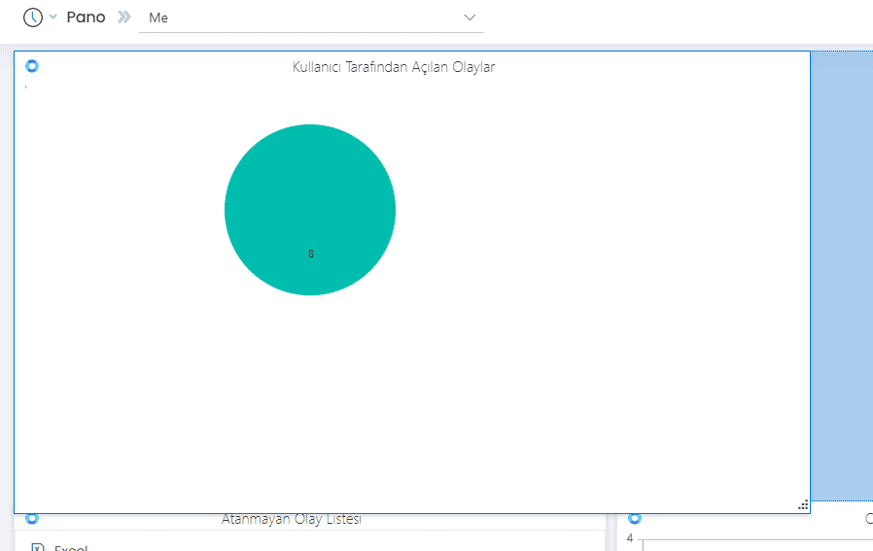873x551 pixels.
Task: Open the Me dashboard dropdown
Action: point(311,17)
